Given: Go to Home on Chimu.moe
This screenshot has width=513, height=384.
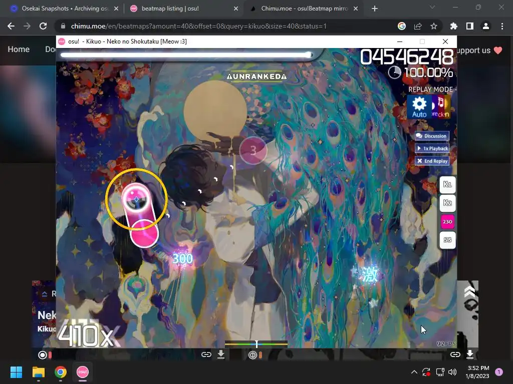Looking at the screenshot, I should click(x=19, y=49).
